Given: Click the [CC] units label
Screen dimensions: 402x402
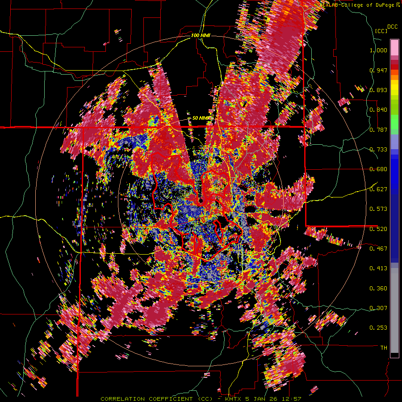Looking at the screenshot, I should point(381,31).
